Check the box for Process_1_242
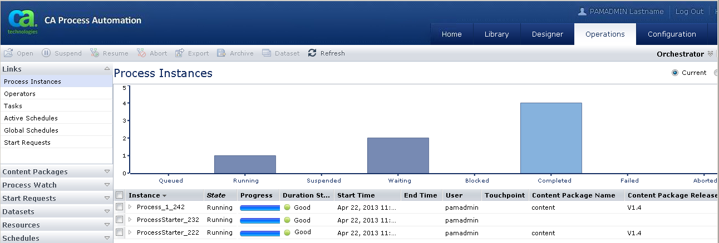 click(x=119, y=207)
